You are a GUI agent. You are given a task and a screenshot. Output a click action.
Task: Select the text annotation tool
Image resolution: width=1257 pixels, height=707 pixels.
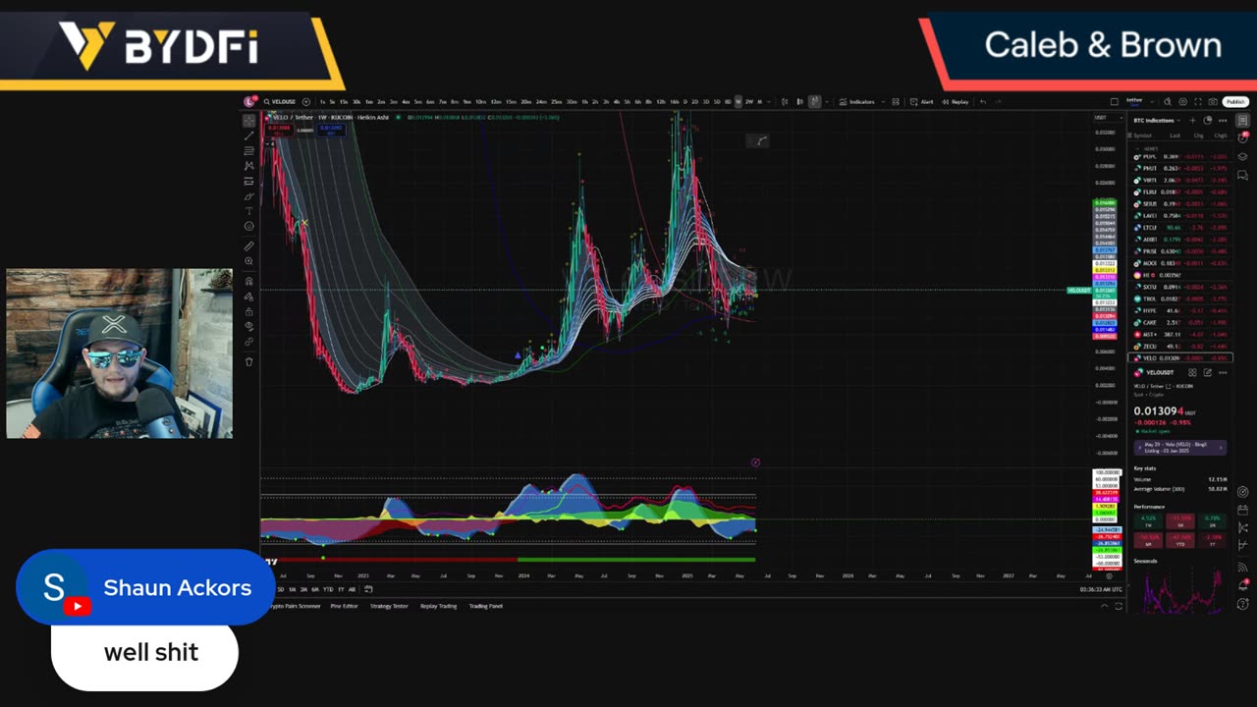coord(248,210)
